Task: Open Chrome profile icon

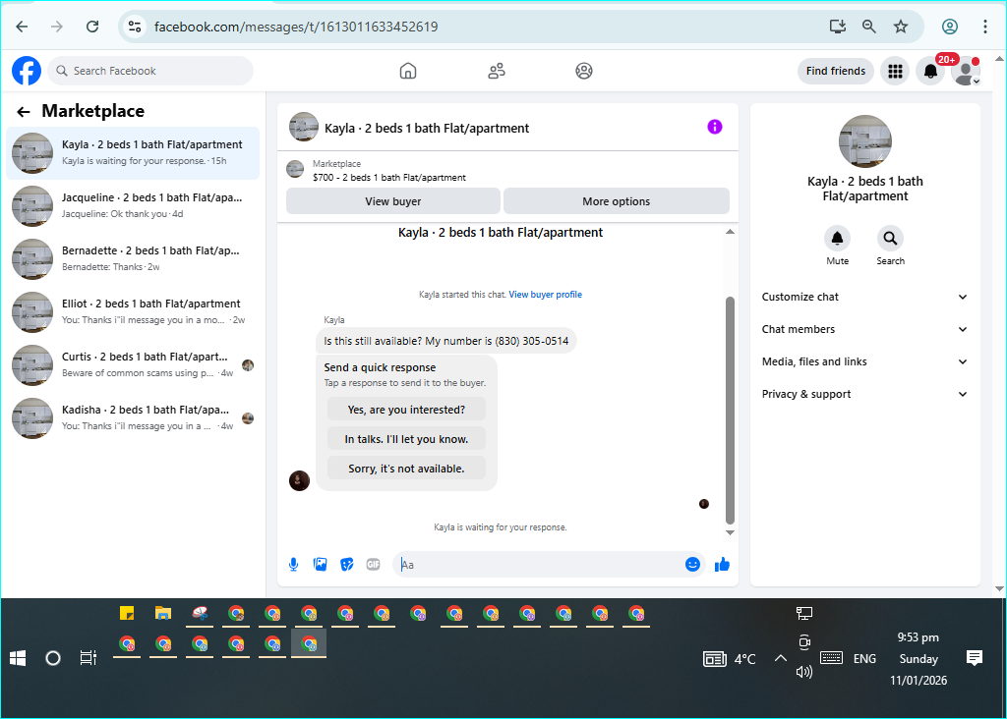Action: click(x=950, y=27)
